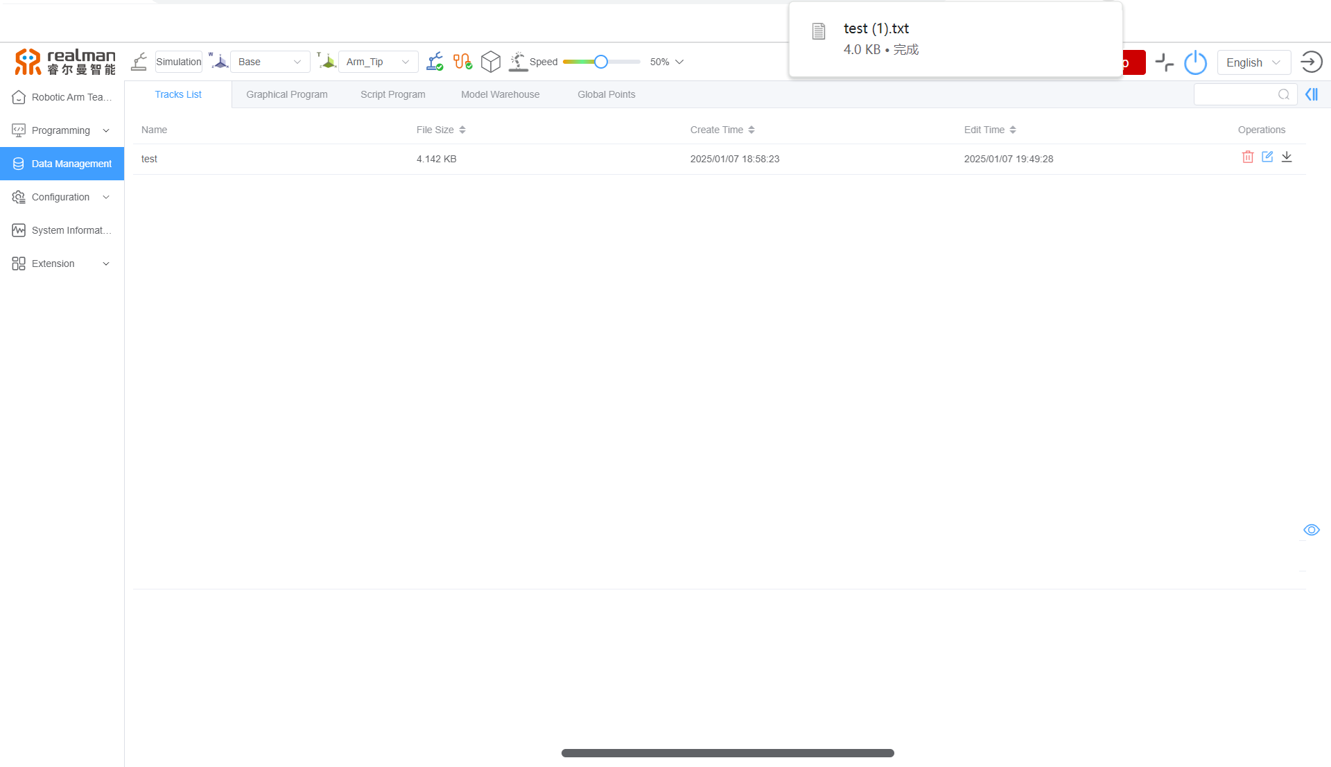1331x767 pixels.
Task: Click the eye visibility toggle icon
Action: [x=1311, y=531]
